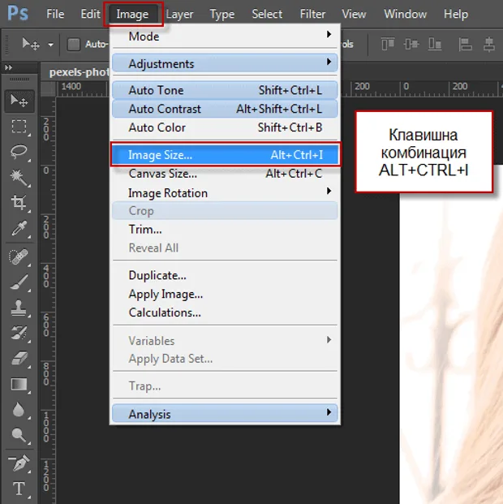Select the History Brush tool
503x504 pixels.
pos(19,333)
